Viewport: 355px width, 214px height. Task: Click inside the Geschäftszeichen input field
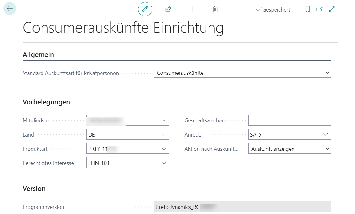point(289,120)
